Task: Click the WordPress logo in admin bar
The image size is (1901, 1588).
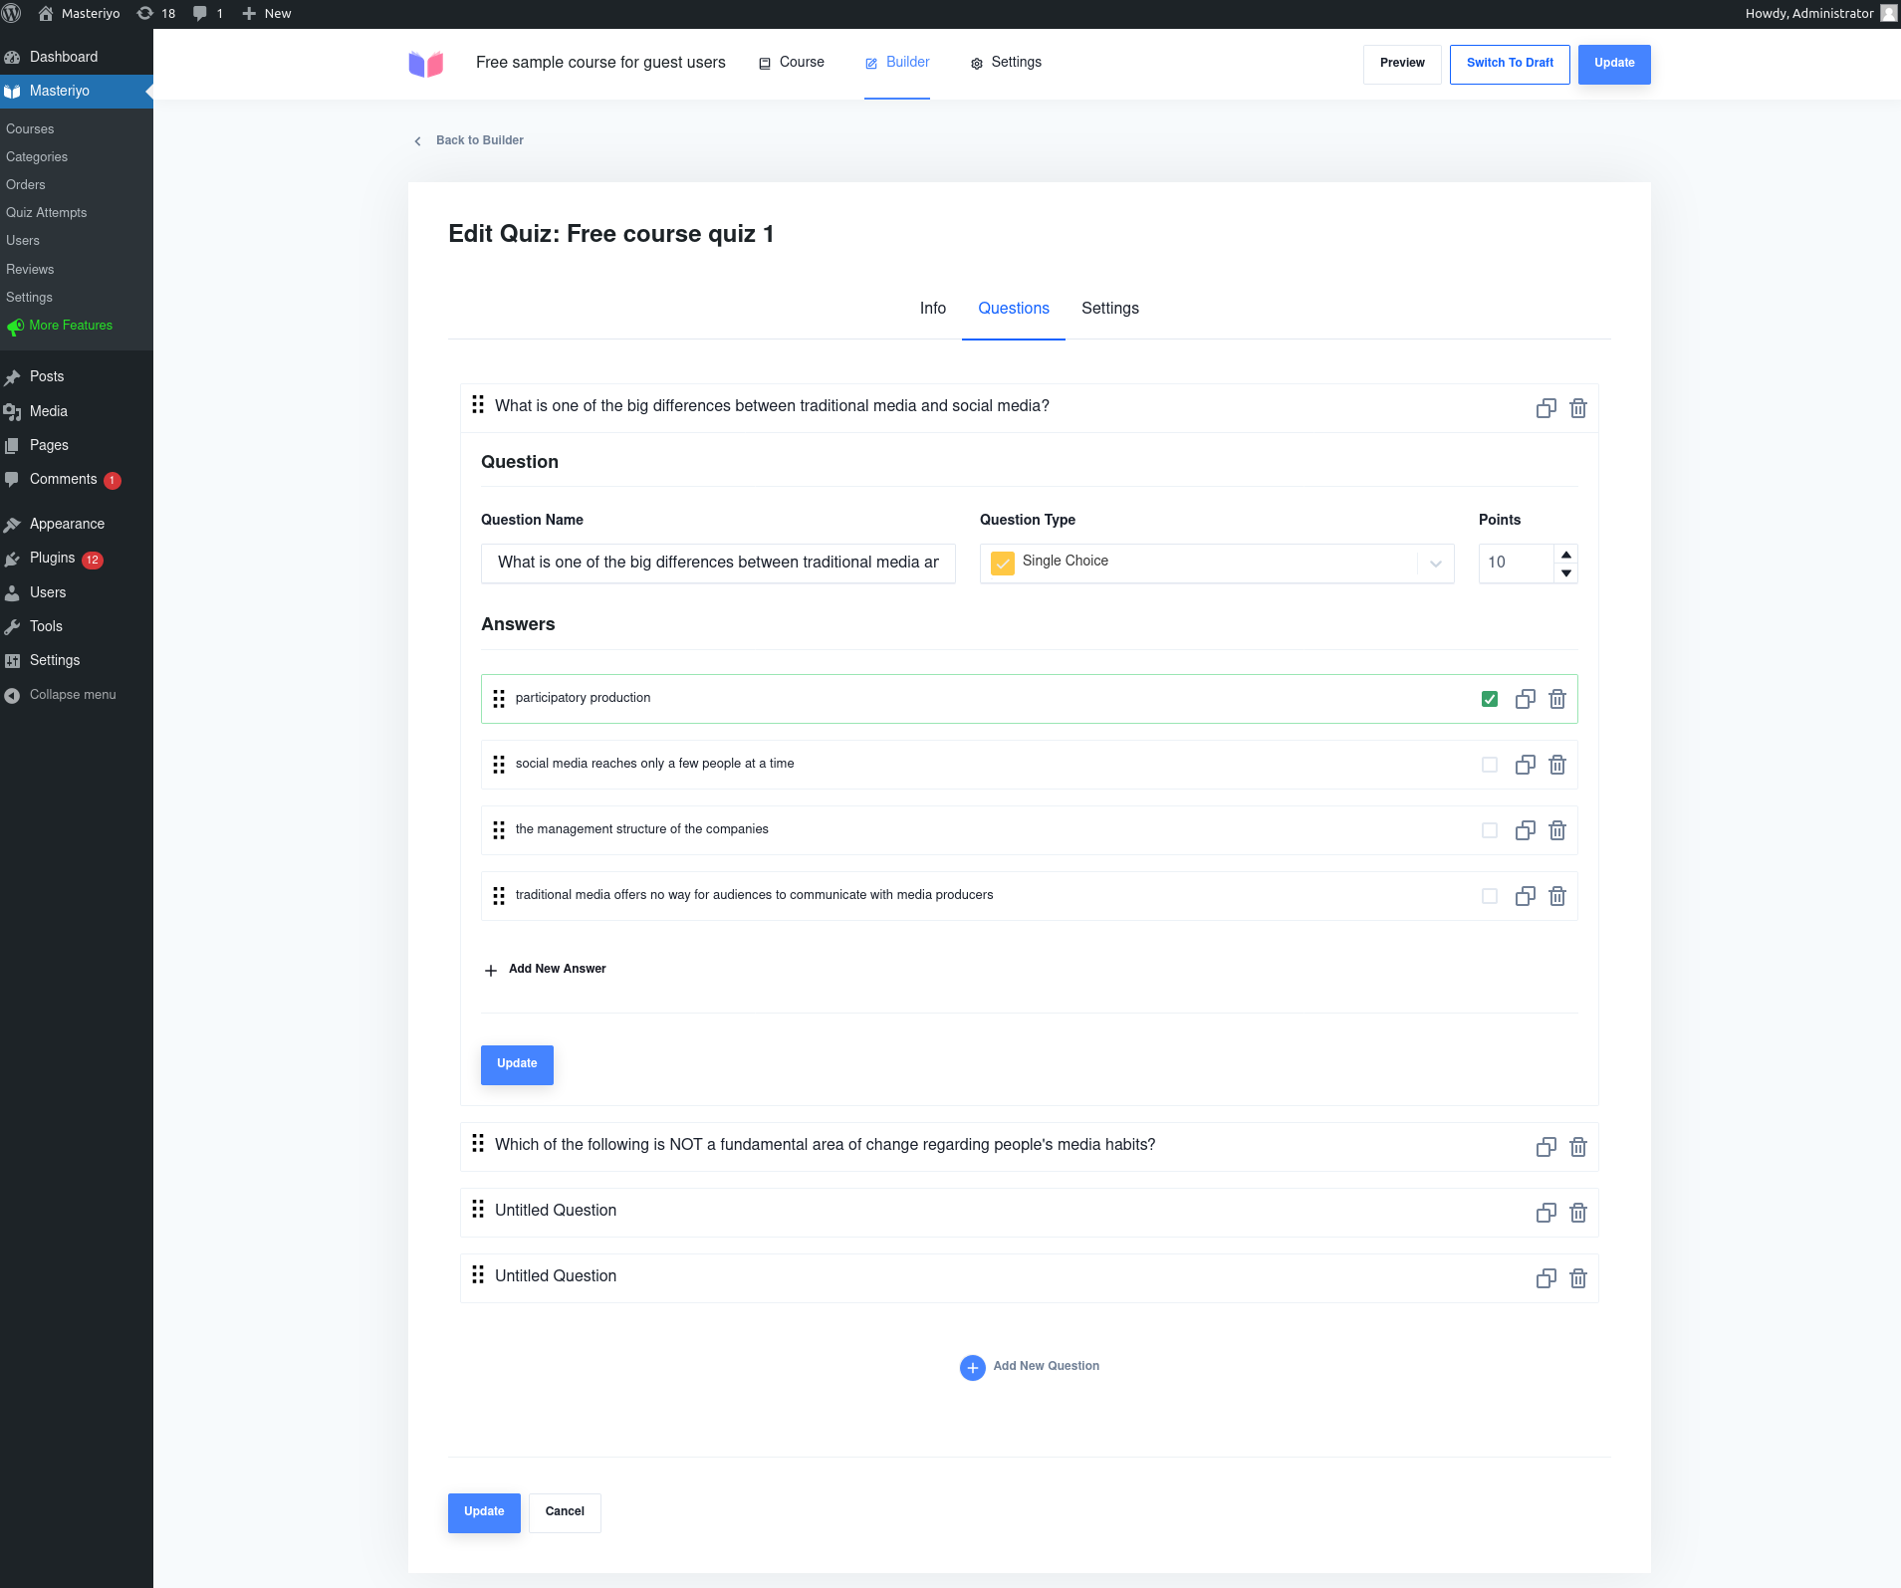Action: pyautogui.click(x=11, y=13)
